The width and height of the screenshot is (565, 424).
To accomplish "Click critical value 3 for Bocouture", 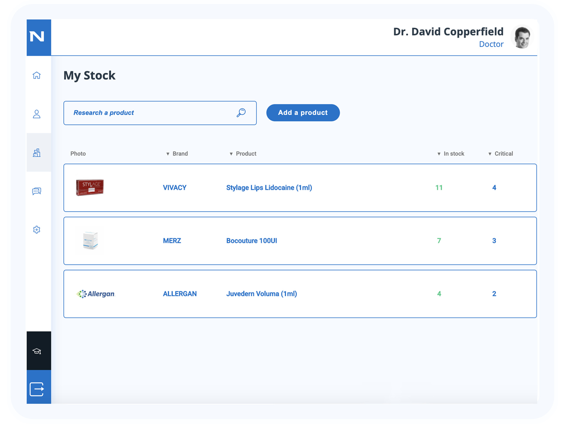I will click(x=494, y=240).
